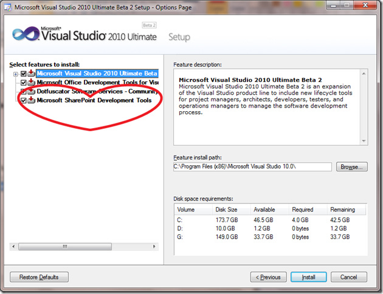Click the feature install path field
Screen dimensions: 383x294
252,166
